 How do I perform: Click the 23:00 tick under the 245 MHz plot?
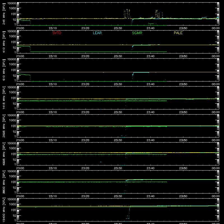[20, 28]
